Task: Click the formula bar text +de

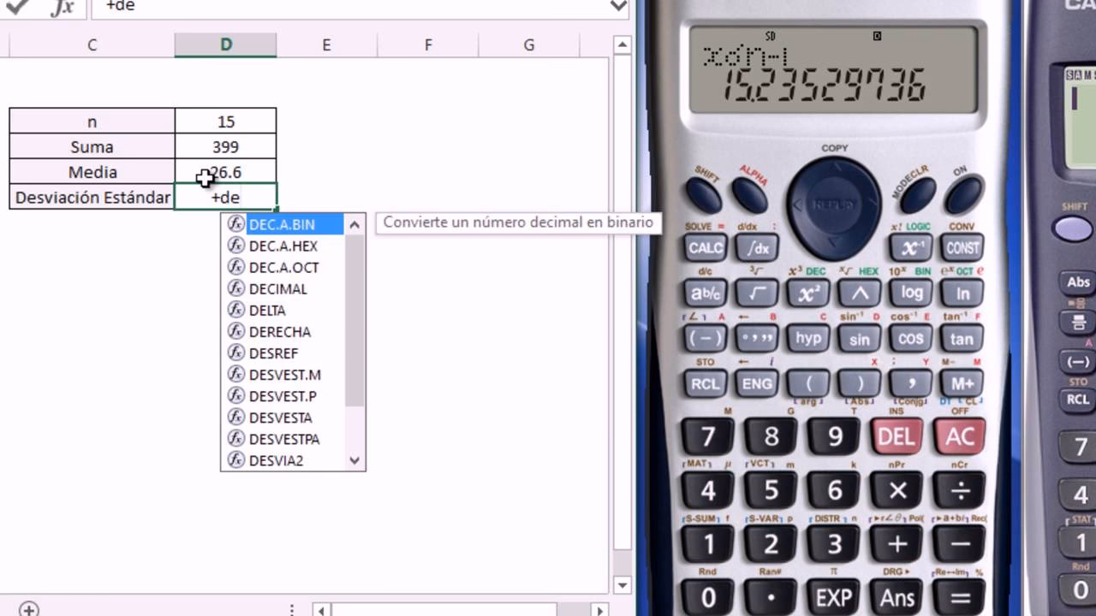Action: coord(121,6)
